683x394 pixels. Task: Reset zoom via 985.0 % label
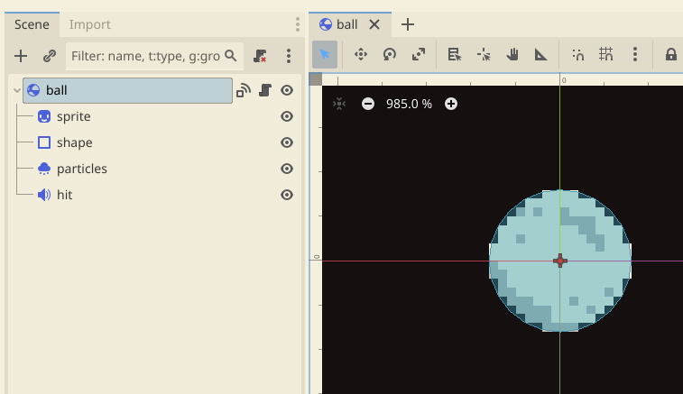click(409, 104)
